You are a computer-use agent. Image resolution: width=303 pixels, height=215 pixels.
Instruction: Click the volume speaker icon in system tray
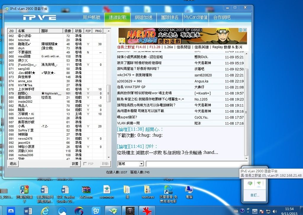pos(275,211)
